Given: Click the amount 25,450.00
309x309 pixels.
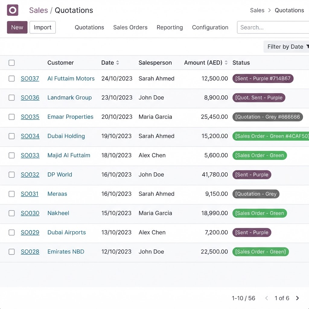Looking at the screenshot, I should (x=215, y=117).
